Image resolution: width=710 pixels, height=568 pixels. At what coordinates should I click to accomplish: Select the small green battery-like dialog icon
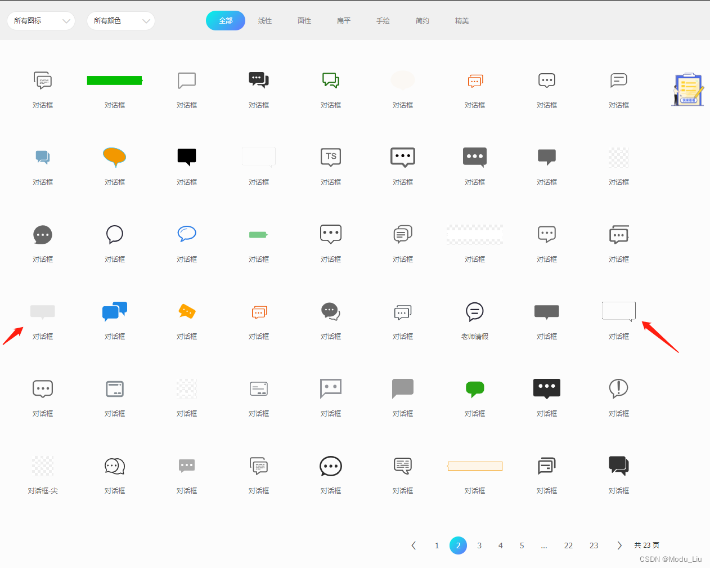click(259, 235)
